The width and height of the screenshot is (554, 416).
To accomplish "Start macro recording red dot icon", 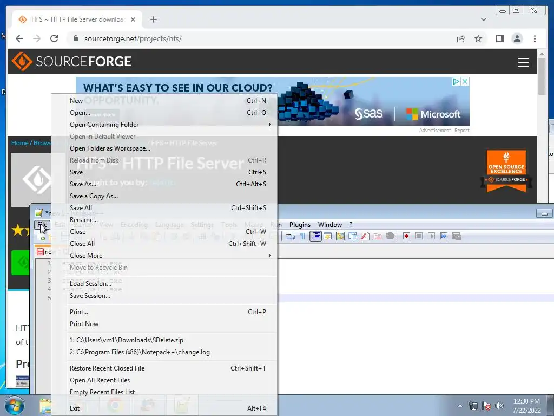I will pos(406,236).
